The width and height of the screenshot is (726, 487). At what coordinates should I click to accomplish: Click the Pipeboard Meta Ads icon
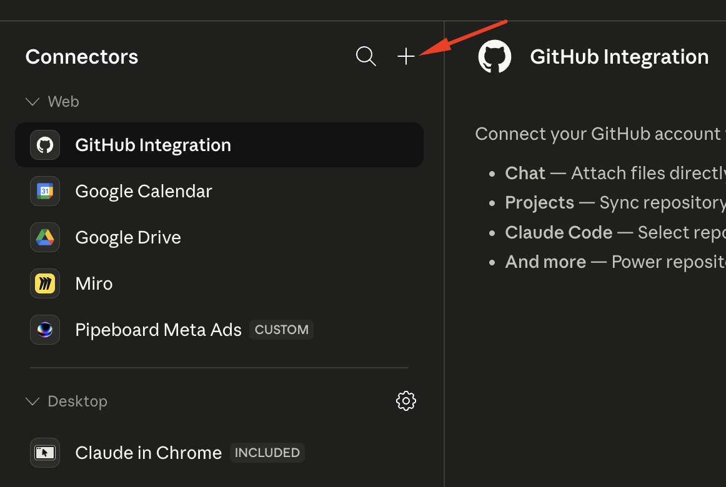pos(45,330)
